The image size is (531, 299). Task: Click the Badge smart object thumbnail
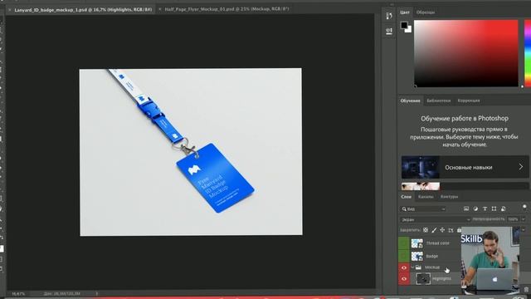(x=417, y=256)
